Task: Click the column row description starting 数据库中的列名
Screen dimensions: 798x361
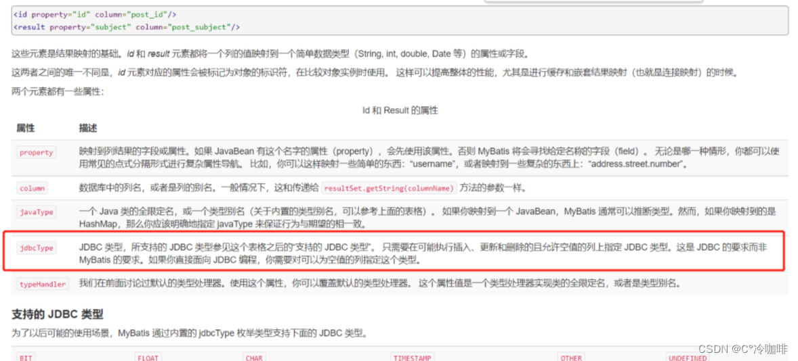Action: [x=302, y=189]
